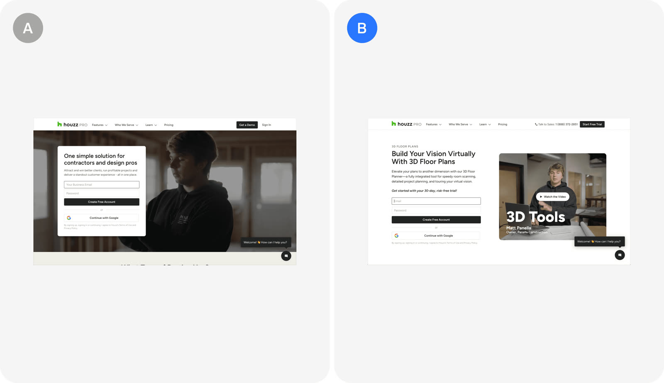Viewport: 664px width, 383px height.
Task: Select the gray A variant badge
Action: pyautogui.click(x=28, y=28)
